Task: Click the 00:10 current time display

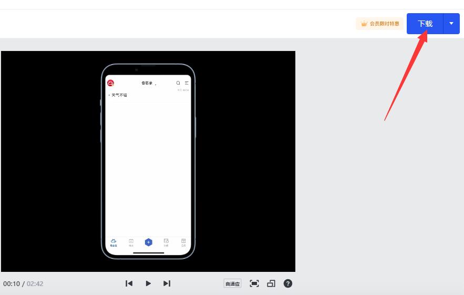Action: click(12, 284)
